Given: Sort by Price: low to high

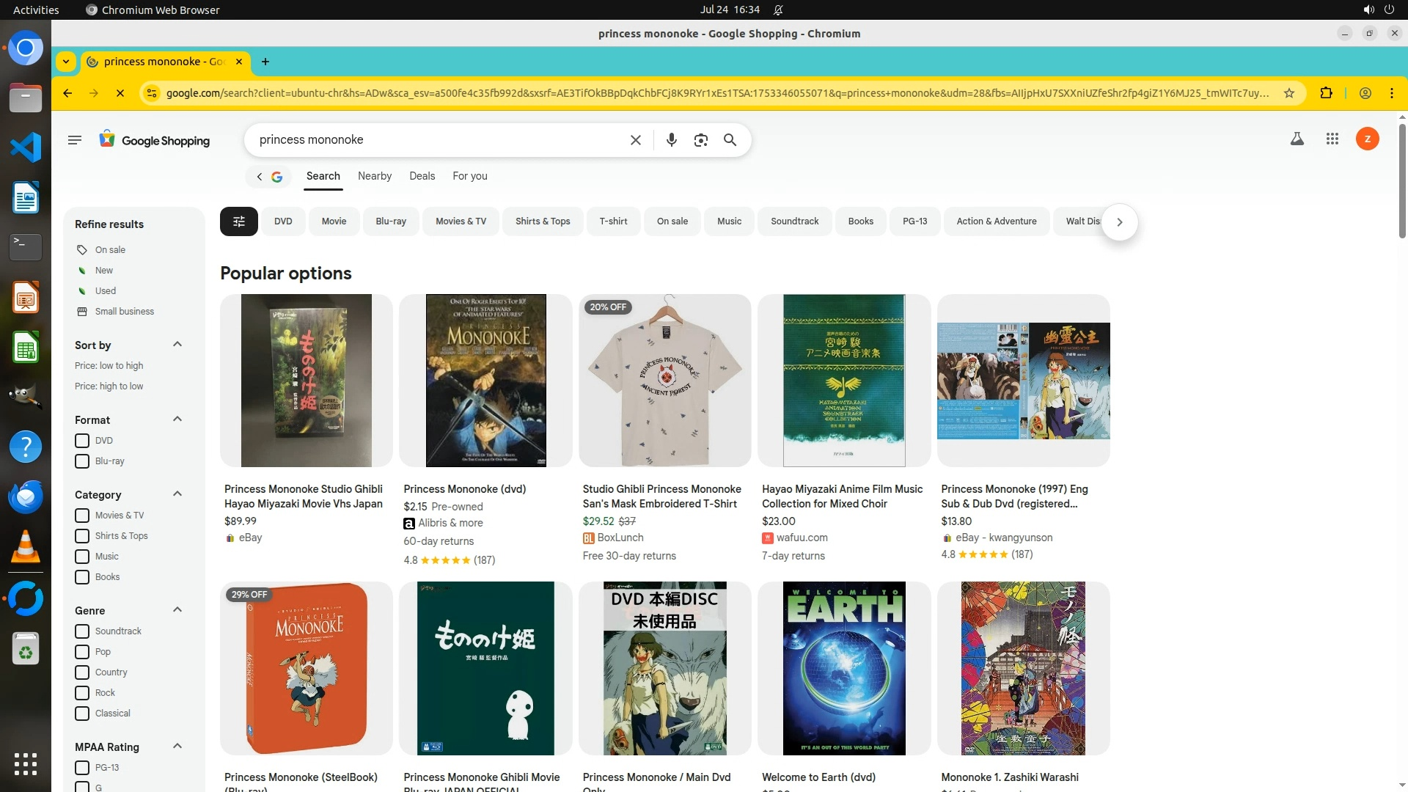Looking at the screenshot, I should [x=109, y=366].
